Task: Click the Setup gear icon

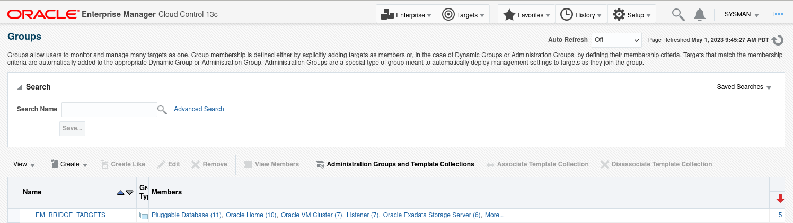Action: (619, 15)
